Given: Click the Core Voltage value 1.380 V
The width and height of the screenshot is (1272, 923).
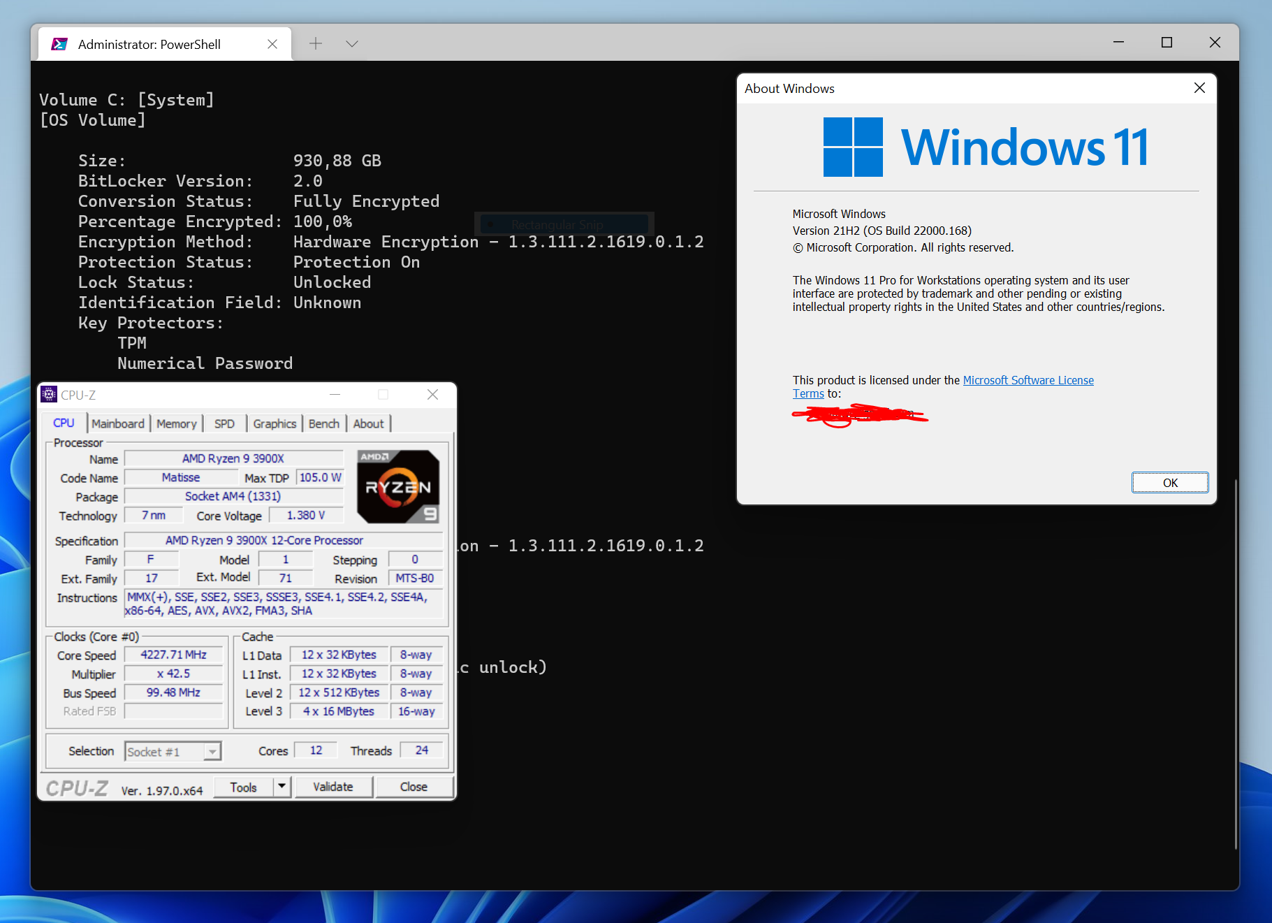Looking at the screenshot, I should click(x=306, y=515).
